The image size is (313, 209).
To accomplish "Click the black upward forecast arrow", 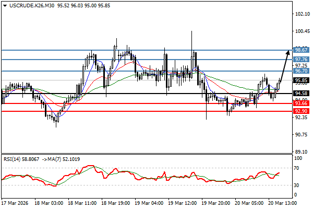I will 285,65.
